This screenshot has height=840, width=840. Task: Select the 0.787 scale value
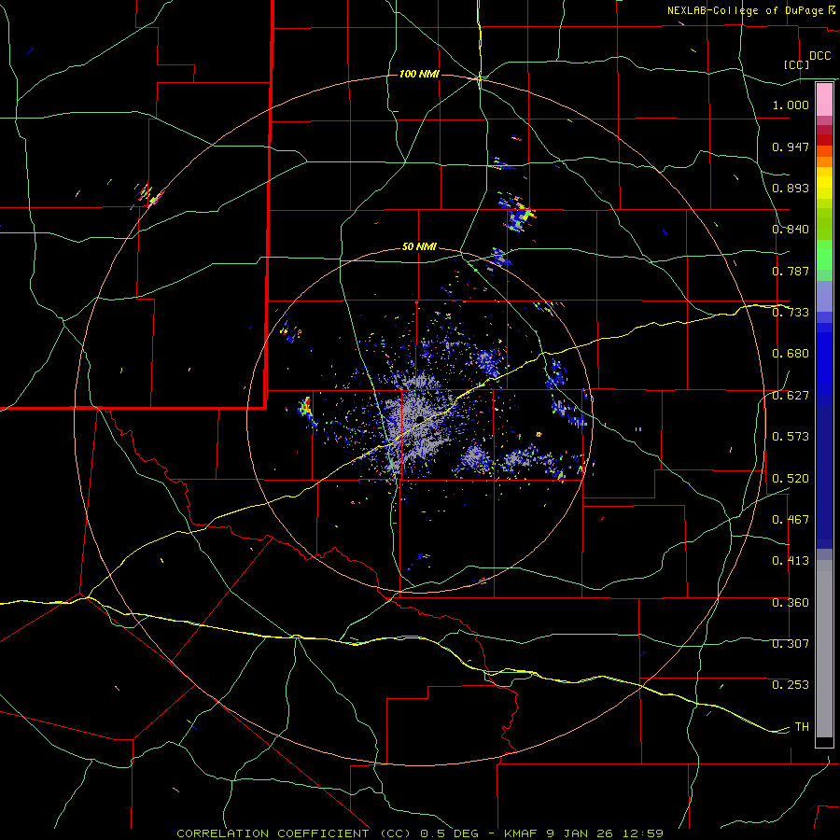(x=791, y=271)
